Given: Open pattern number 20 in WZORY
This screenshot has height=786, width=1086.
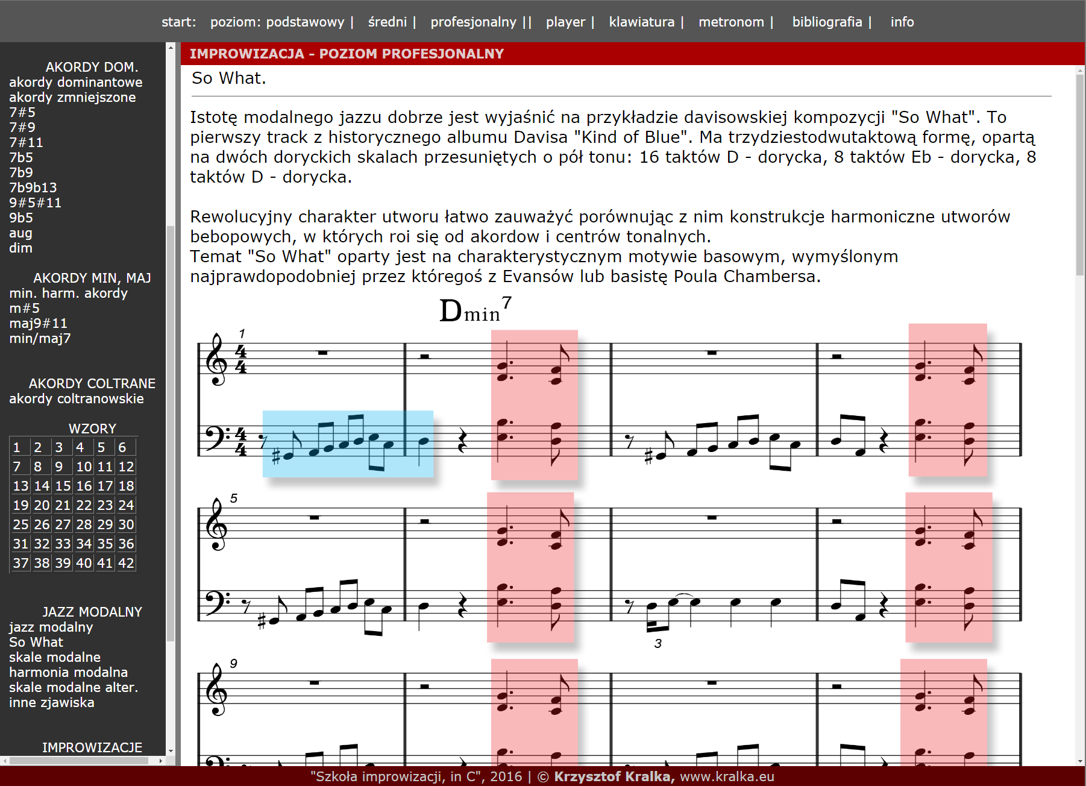Looking at the screenshot, I should point(42,505).
